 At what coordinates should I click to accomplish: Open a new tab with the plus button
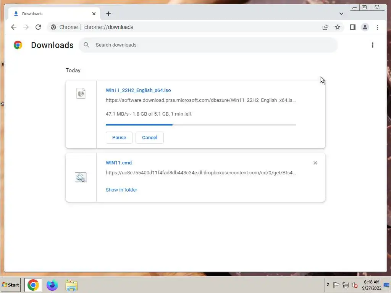pyautogui.click(x=108, y=14)
